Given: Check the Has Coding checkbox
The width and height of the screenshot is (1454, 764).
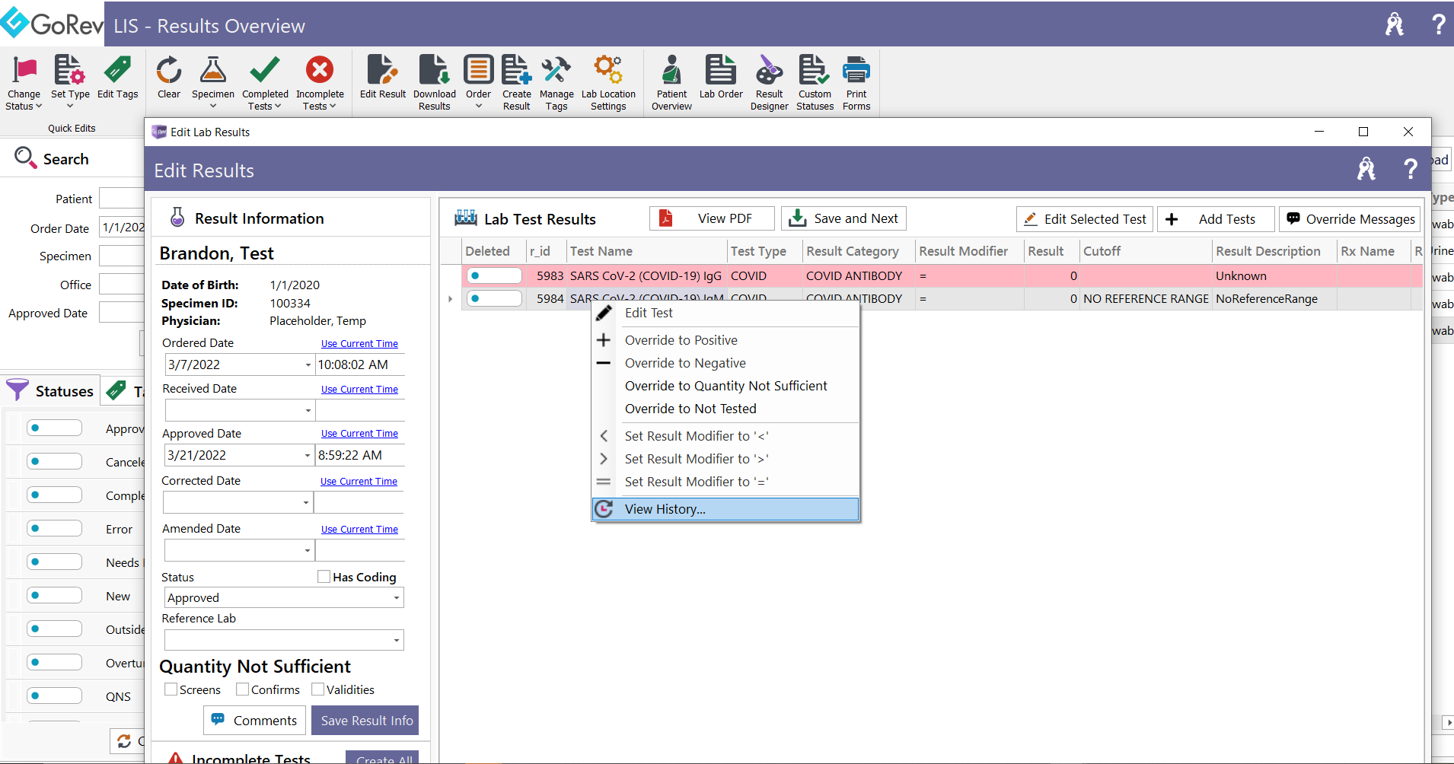Looking at the screenshot, I should [324, 577].
